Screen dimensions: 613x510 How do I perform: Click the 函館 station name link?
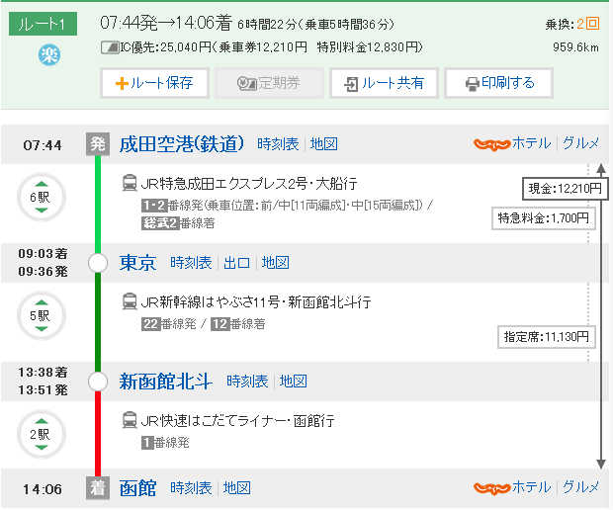tap(138, 487)
